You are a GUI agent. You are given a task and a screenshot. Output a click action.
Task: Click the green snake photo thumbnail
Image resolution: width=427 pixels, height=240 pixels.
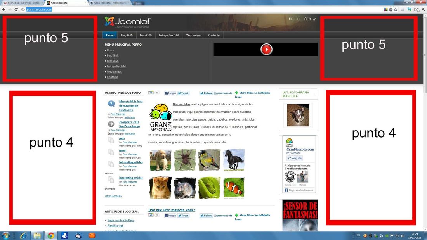click(x=209, y=188)
